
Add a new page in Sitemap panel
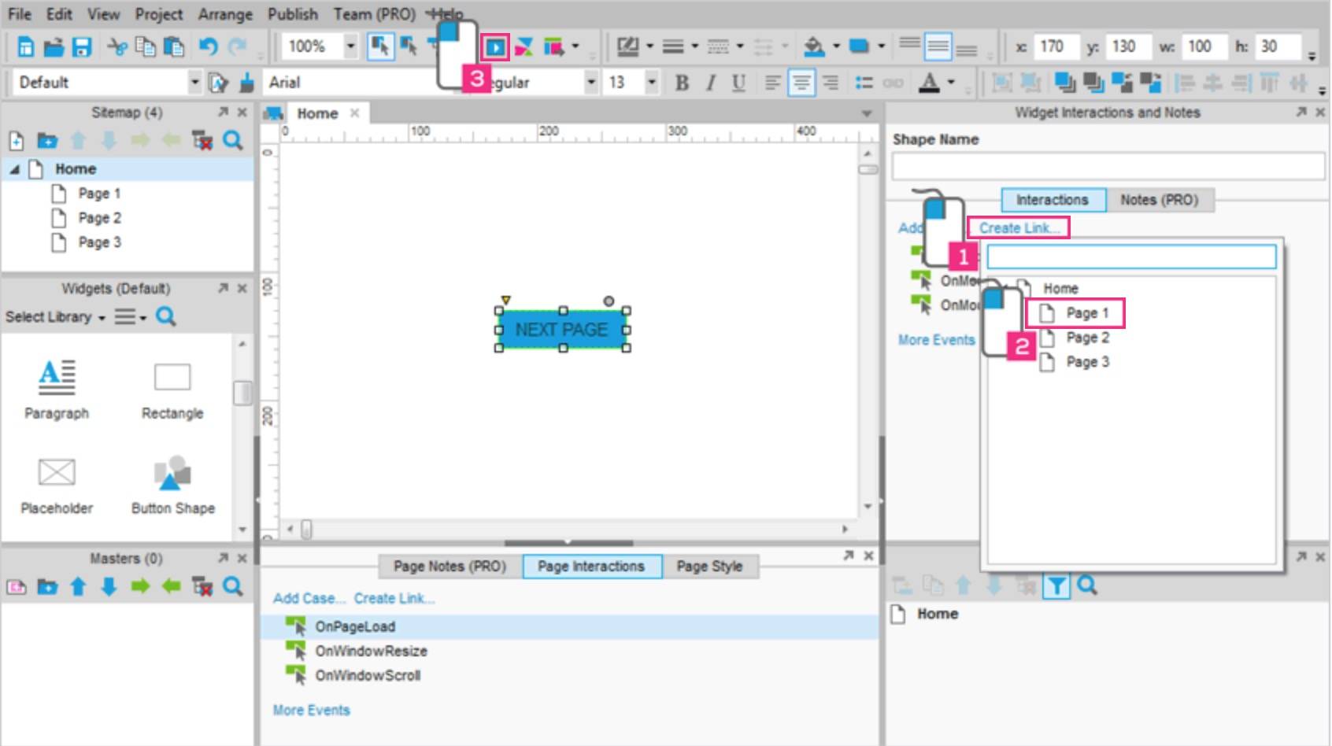click(16, 141)
